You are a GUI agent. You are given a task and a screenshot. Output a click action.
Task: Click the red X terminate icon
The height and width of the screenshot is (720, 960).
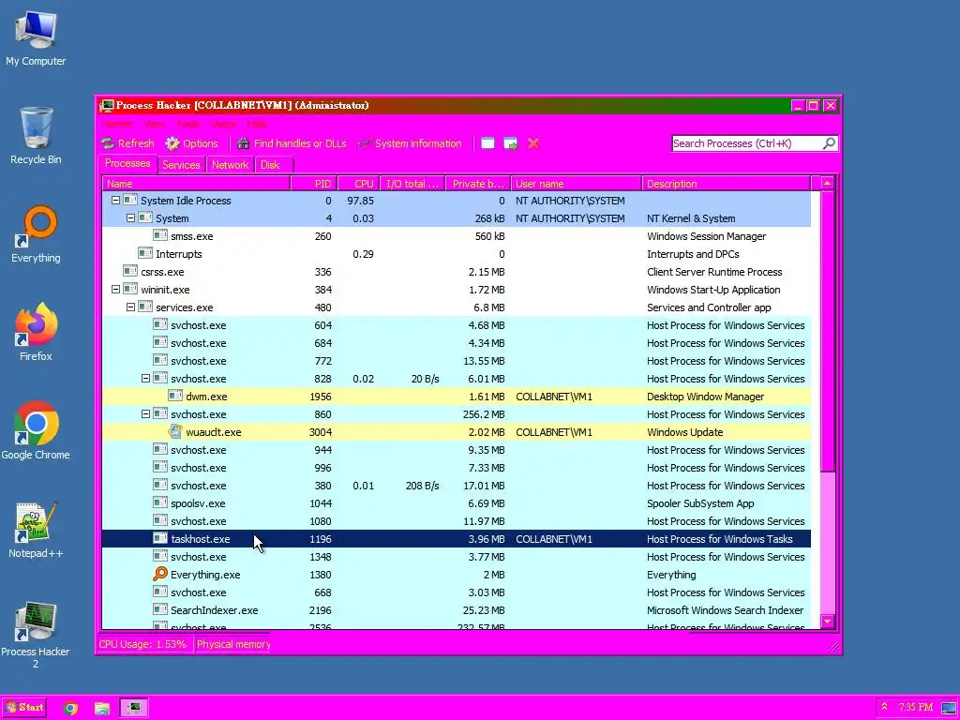pos(533,143)
